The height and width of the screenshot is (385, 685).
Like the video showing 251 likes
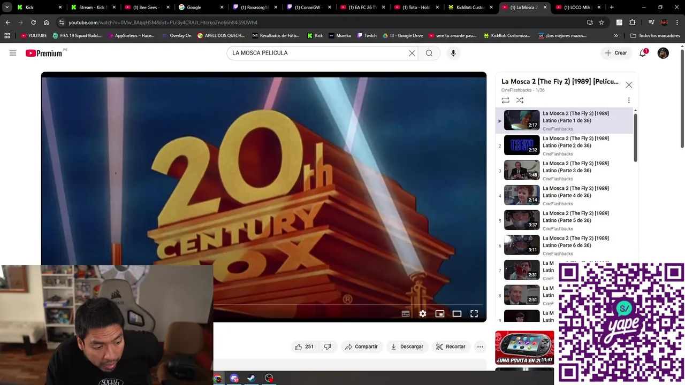pos(304,346)
